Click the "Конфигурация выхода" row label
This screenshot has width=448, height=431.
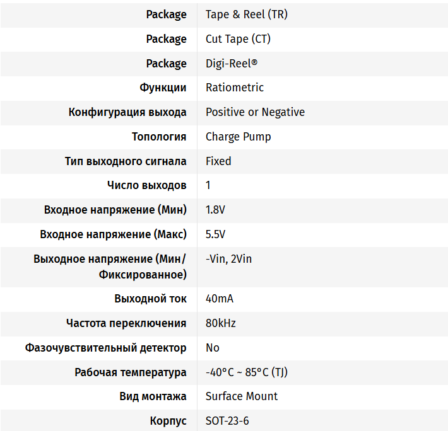pos(127,112)
